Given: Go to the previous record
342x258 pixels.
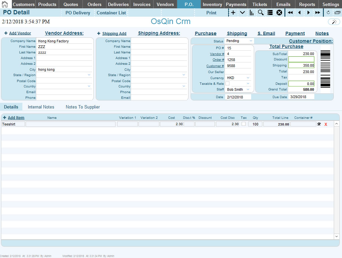Looking at the screenshot, I should 300,13.
